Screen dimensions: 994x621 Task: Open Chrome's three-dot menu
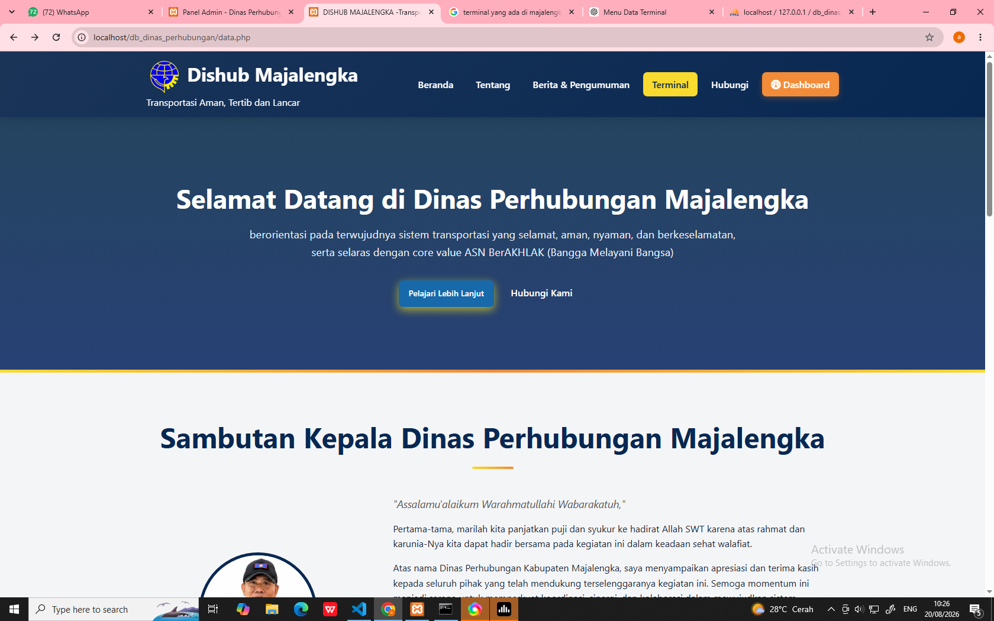pos(980,37)
